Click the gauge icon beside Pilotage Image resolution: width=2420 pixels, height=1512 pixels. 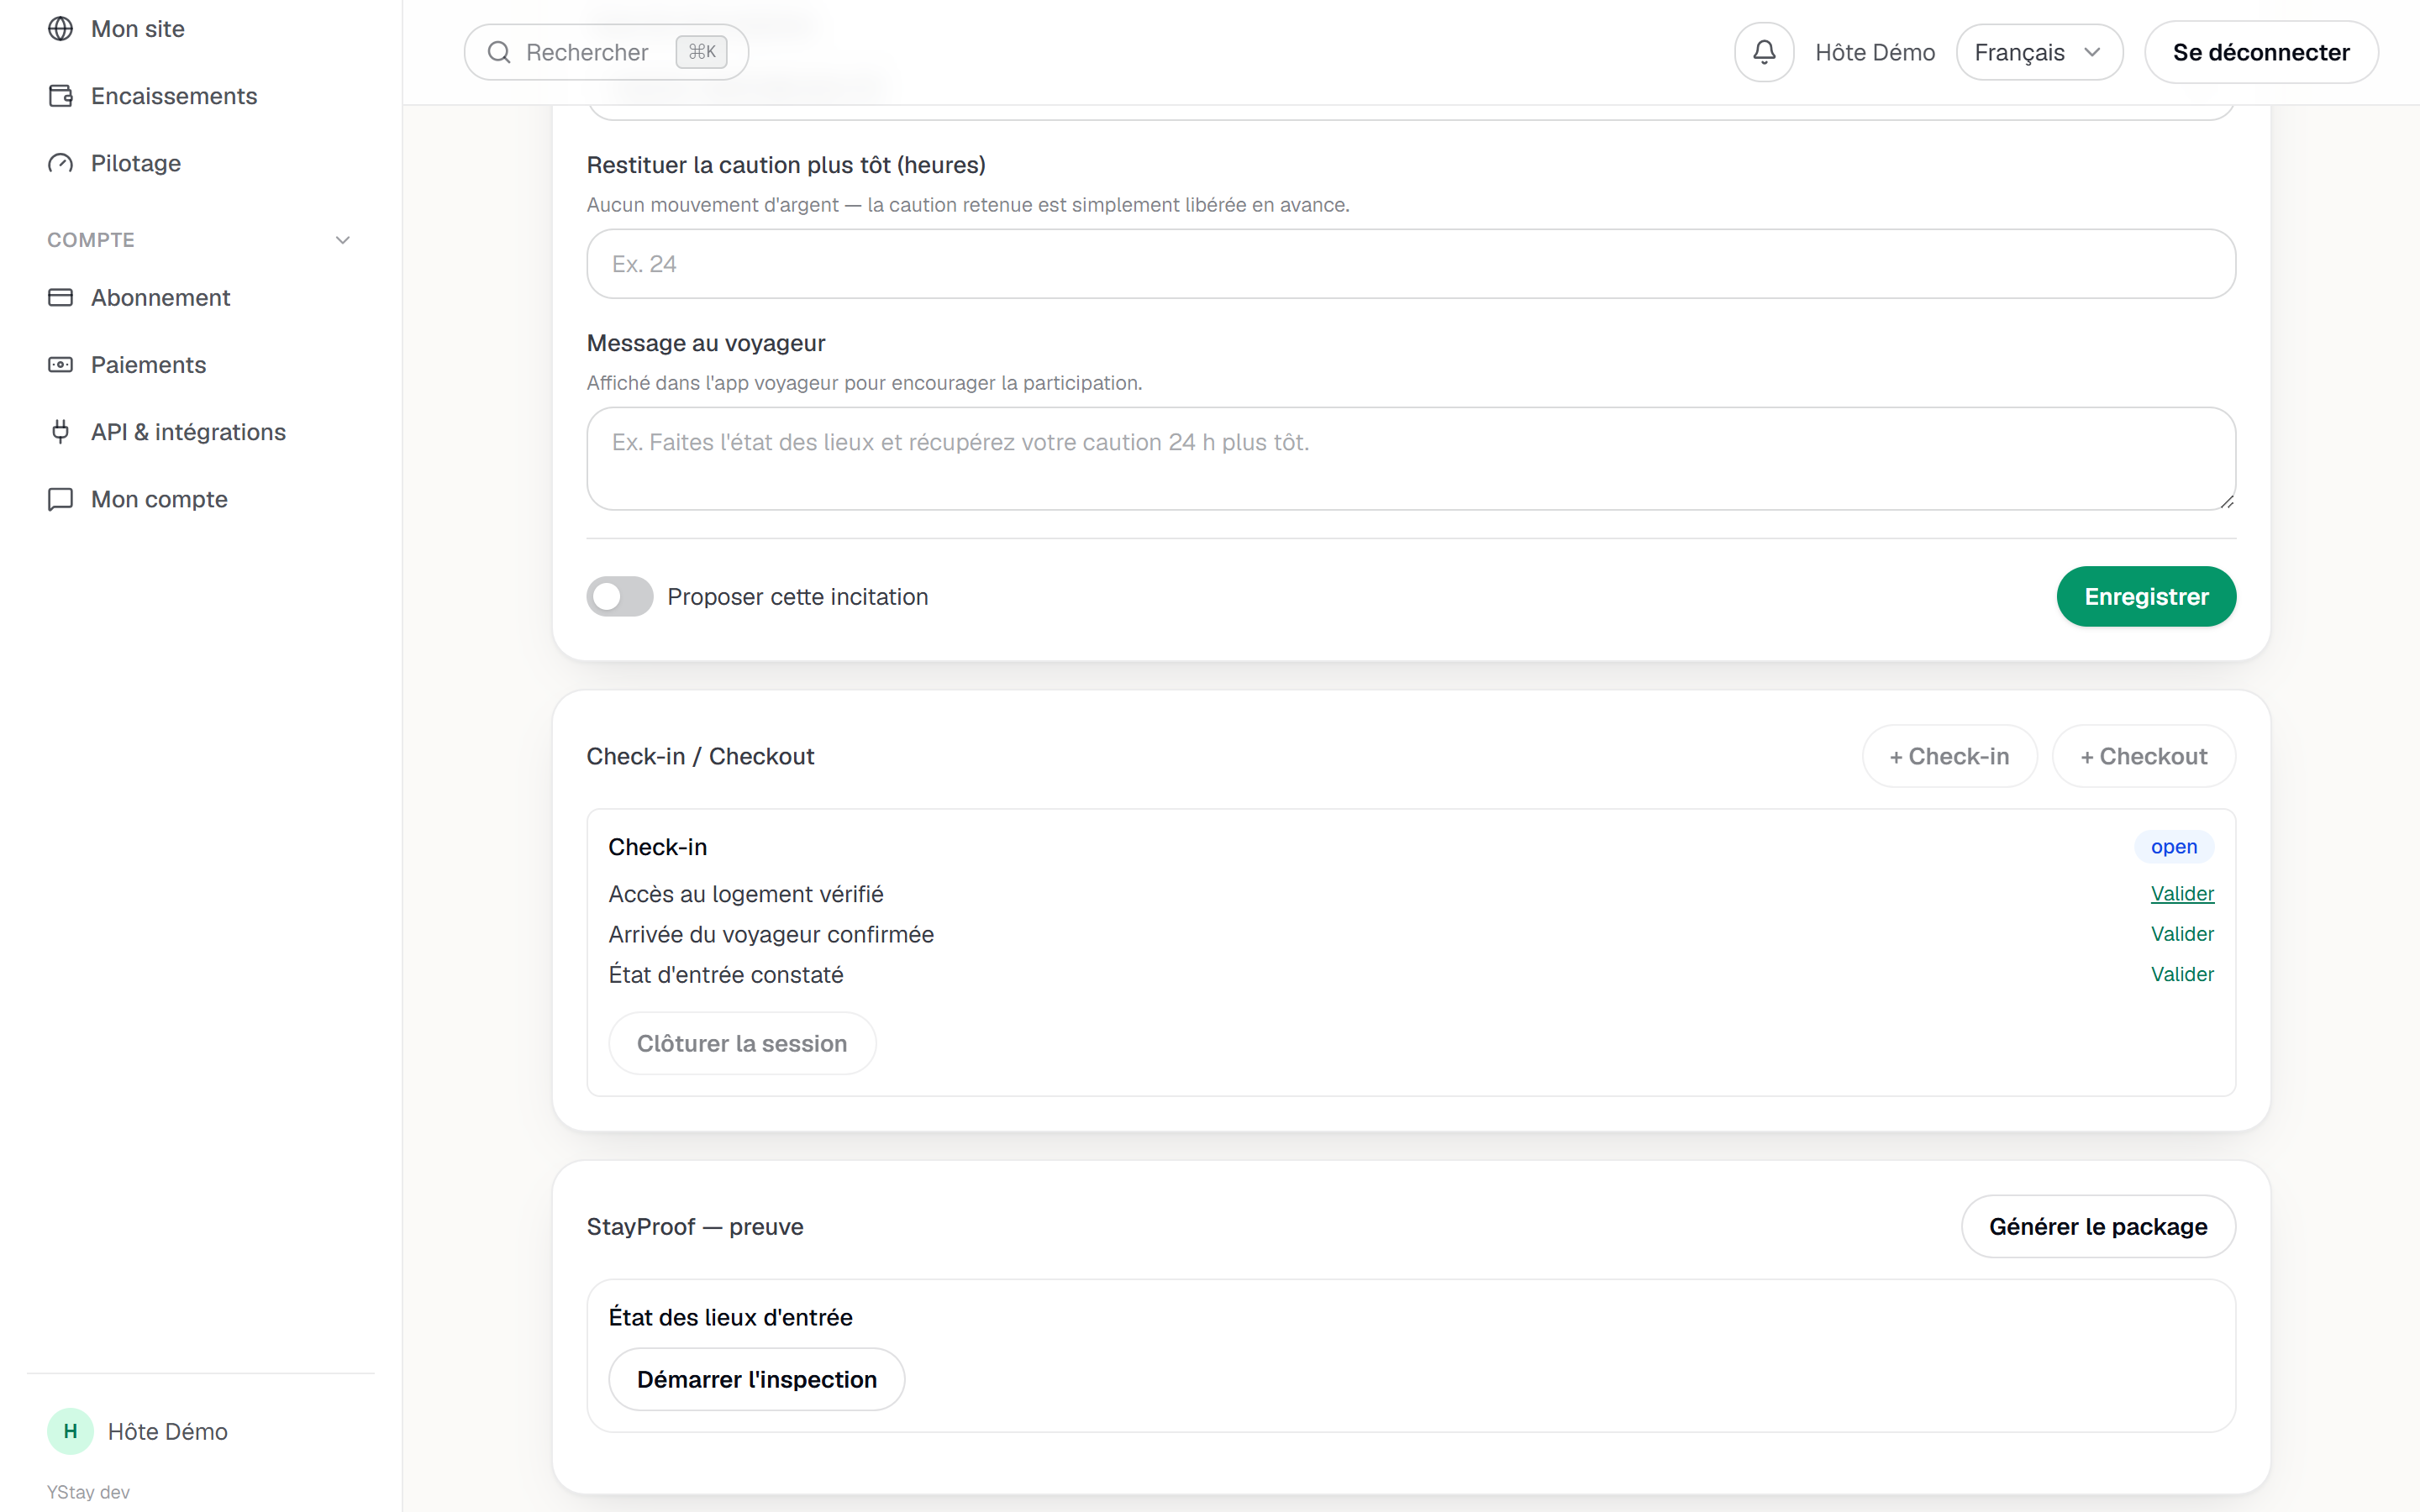61,163
